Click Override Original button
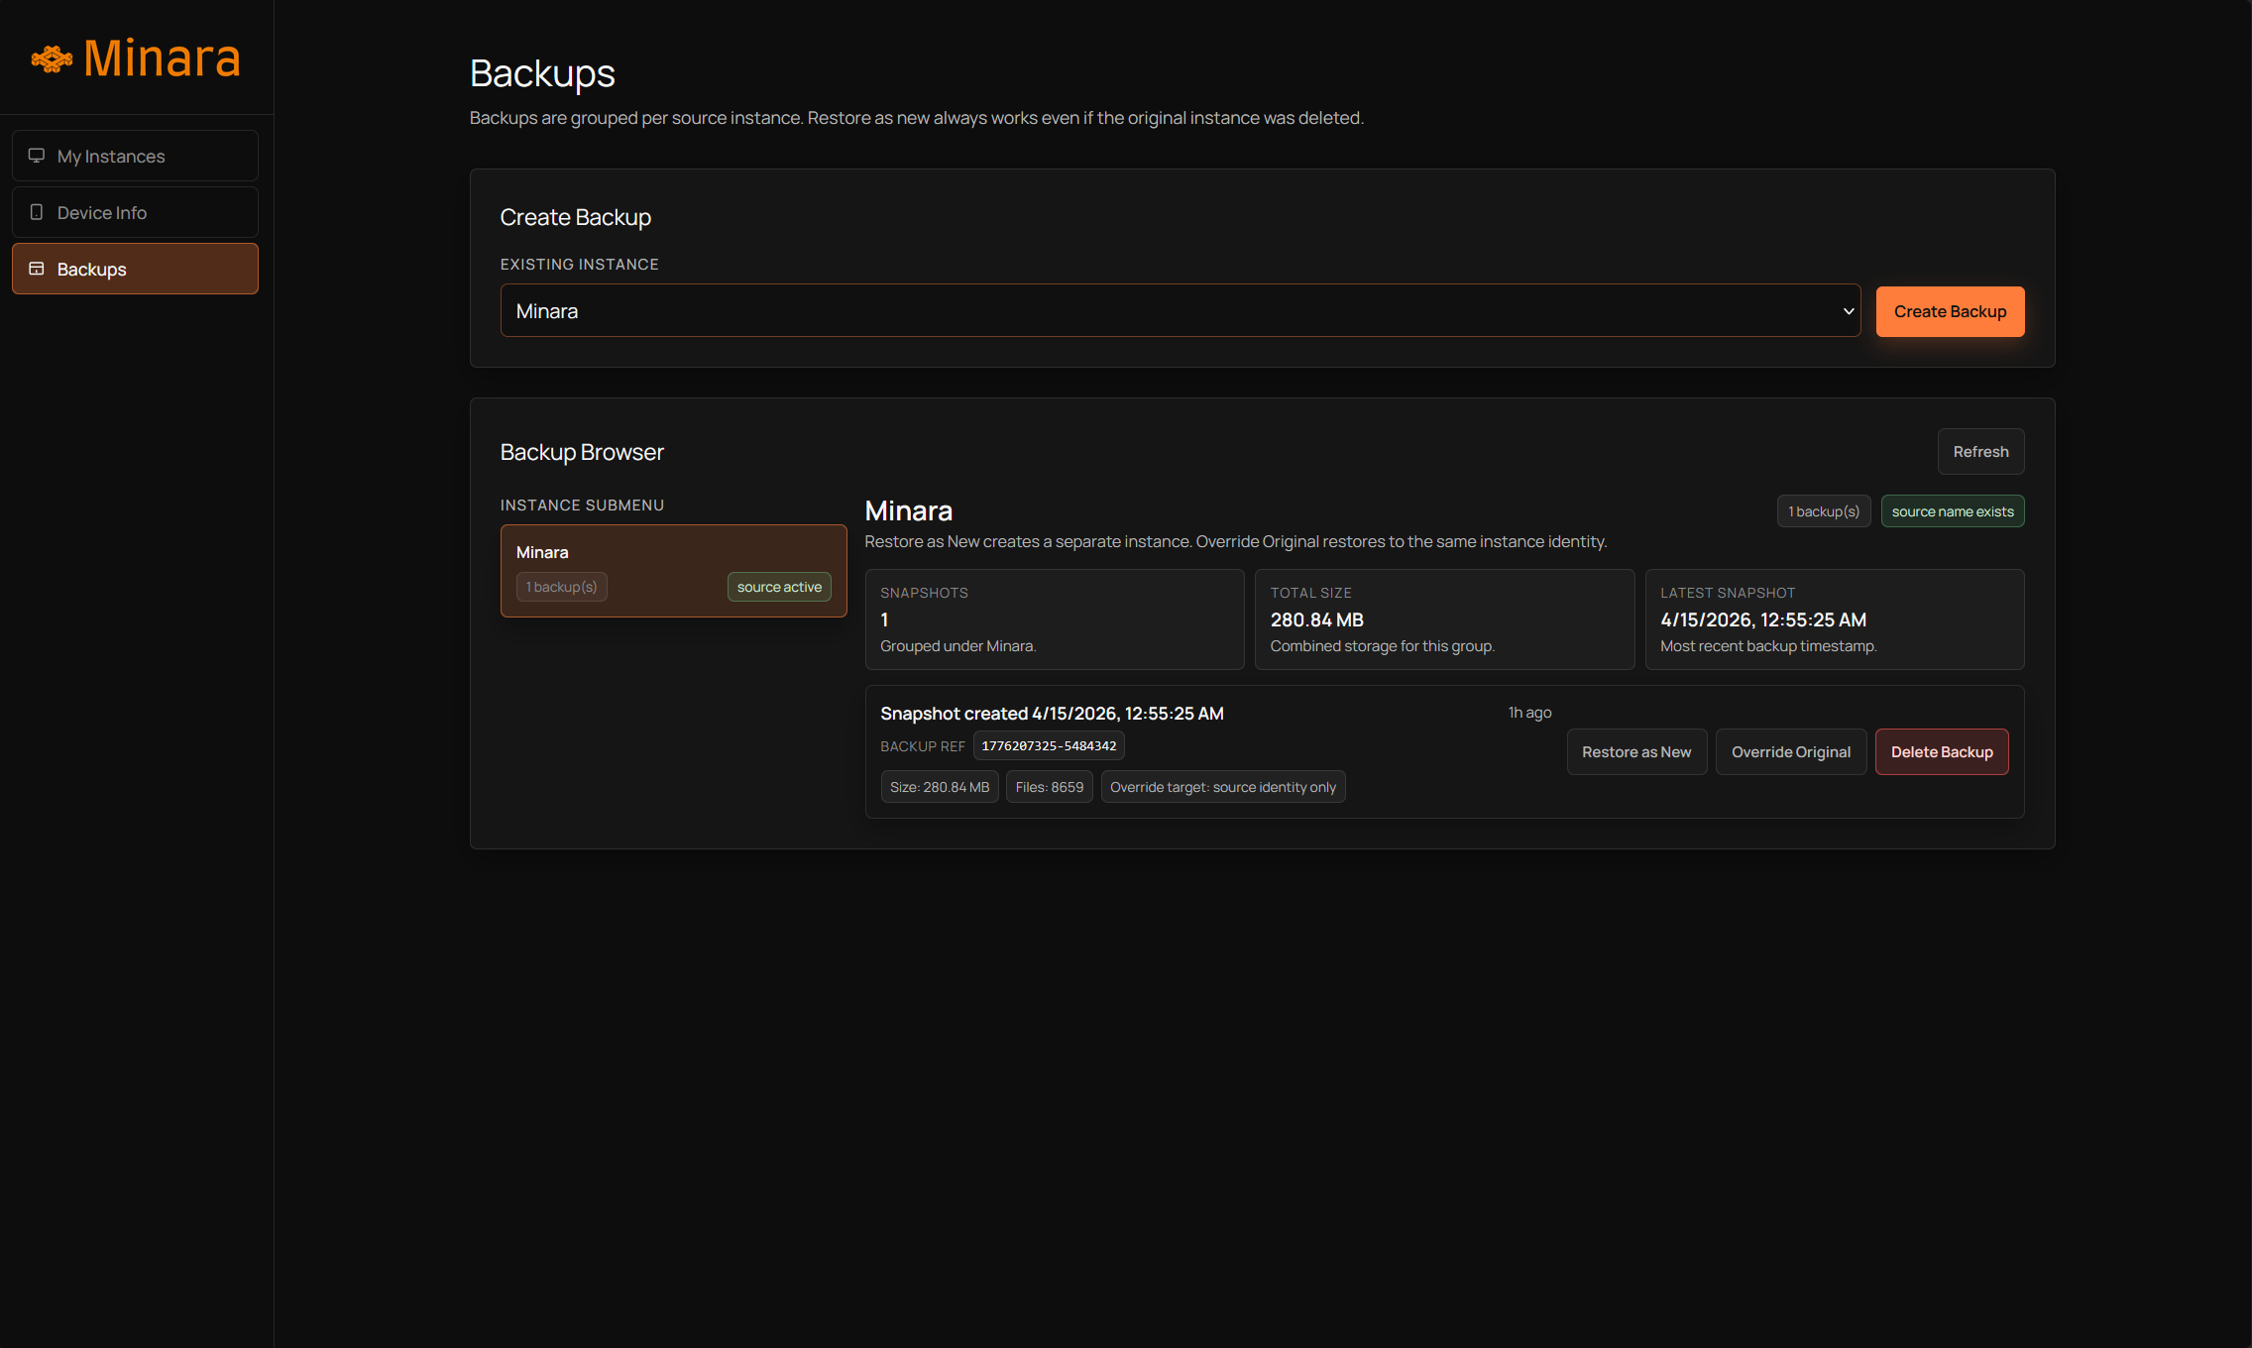The image size is (2252, 1348). tap(1791, 752)
